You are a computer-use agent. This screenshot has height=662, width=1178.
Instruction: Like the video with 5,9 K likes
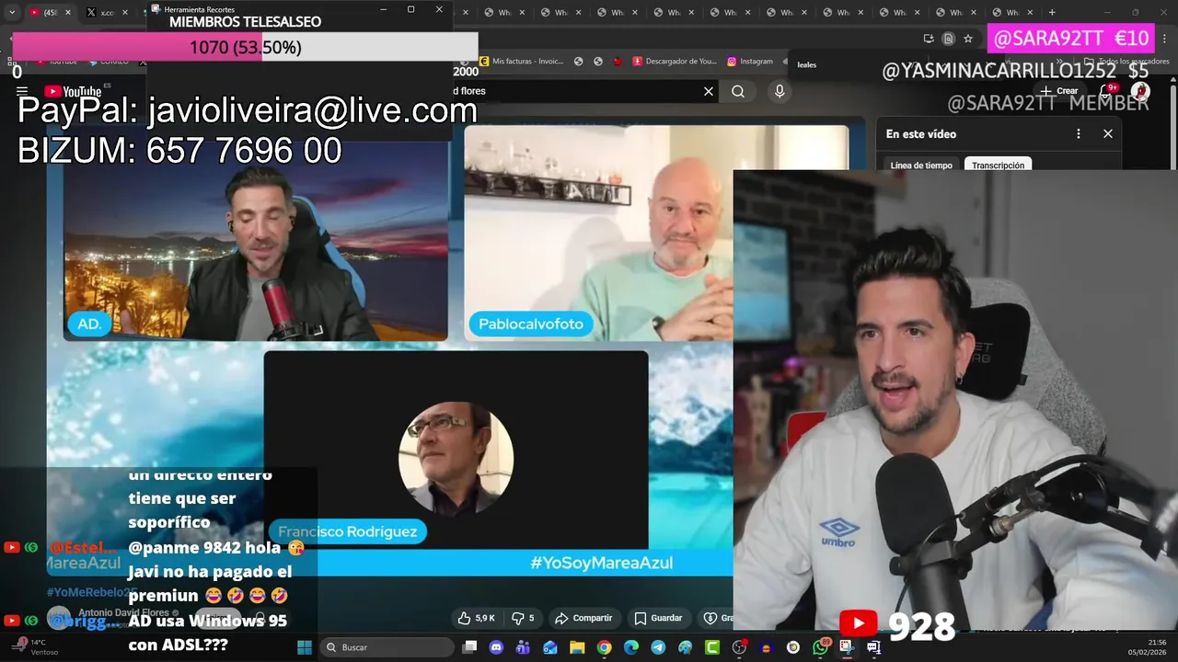coord(477,618)
